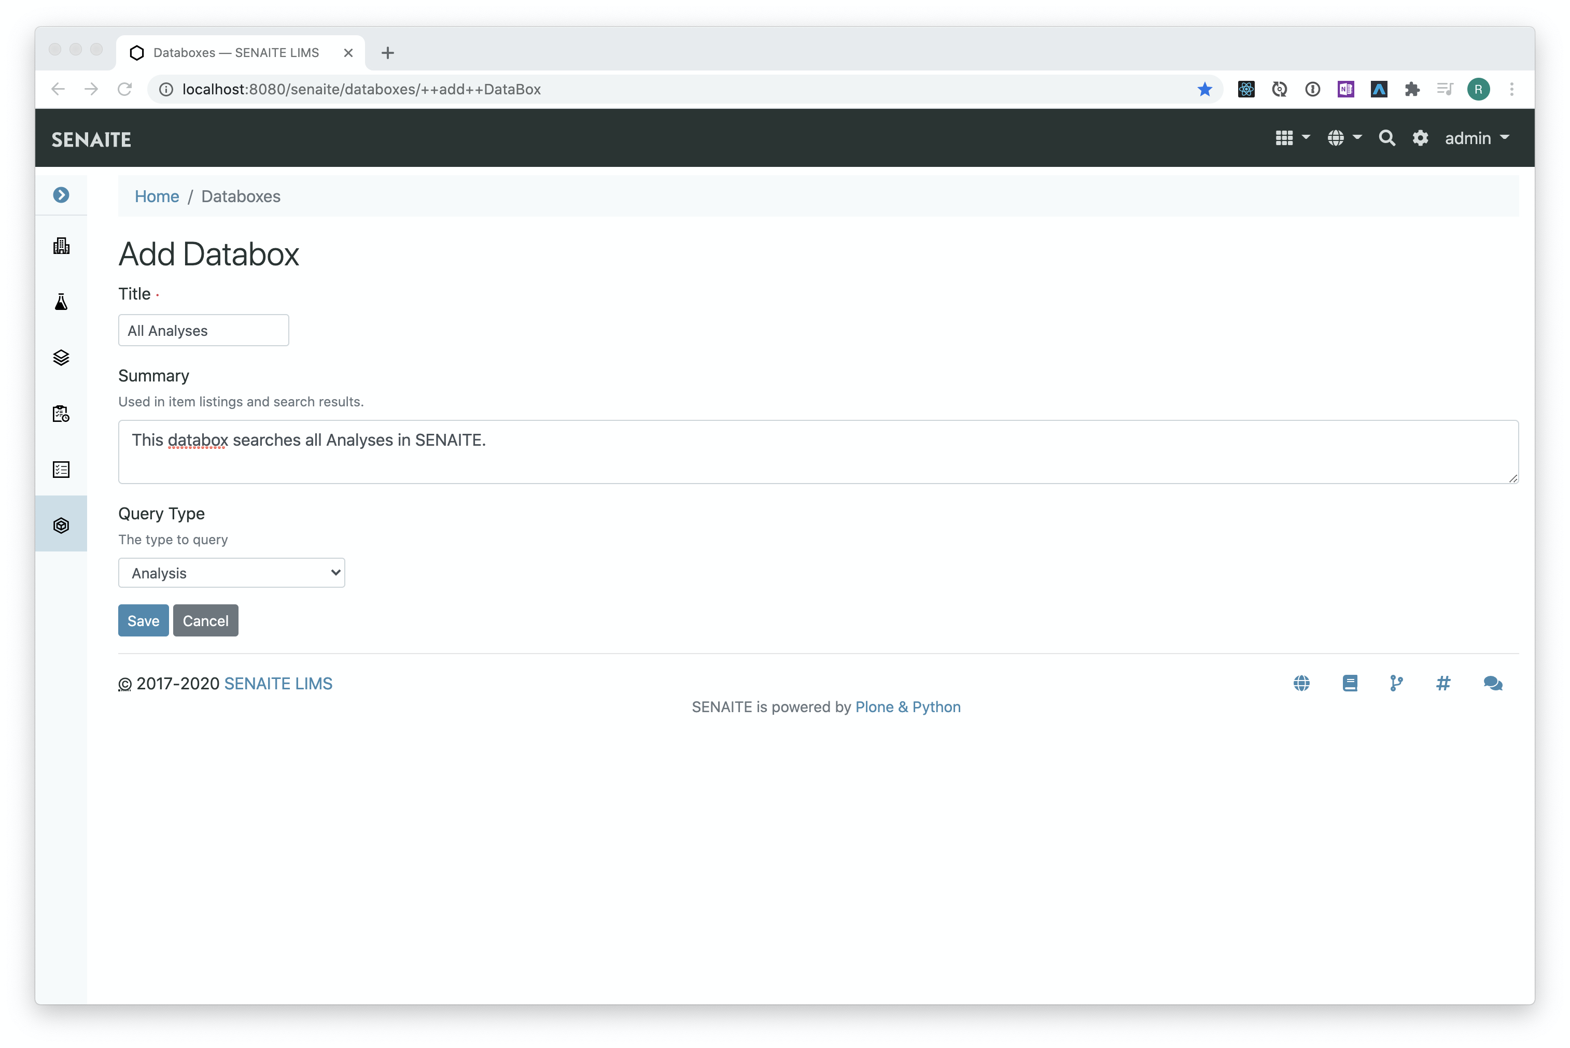Click the SENAITE logo

click(x=92, y=140)
